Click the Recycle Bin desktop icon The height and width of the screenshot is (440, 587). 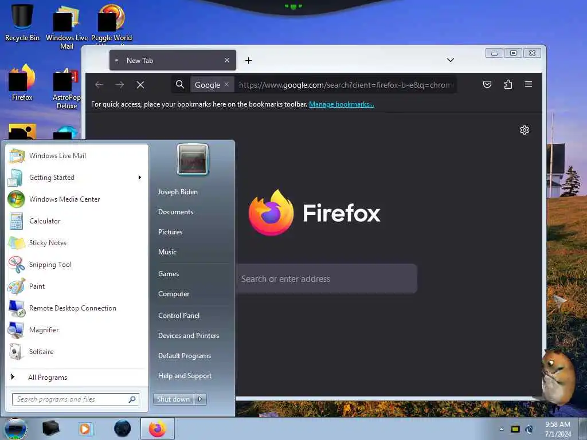[22, 22]
